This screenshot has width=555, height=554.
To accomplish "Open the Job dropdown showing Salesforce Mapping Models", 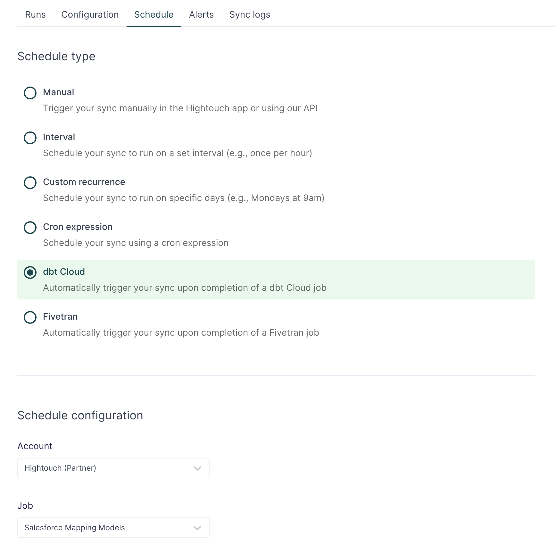I will [x=109, y=528].
